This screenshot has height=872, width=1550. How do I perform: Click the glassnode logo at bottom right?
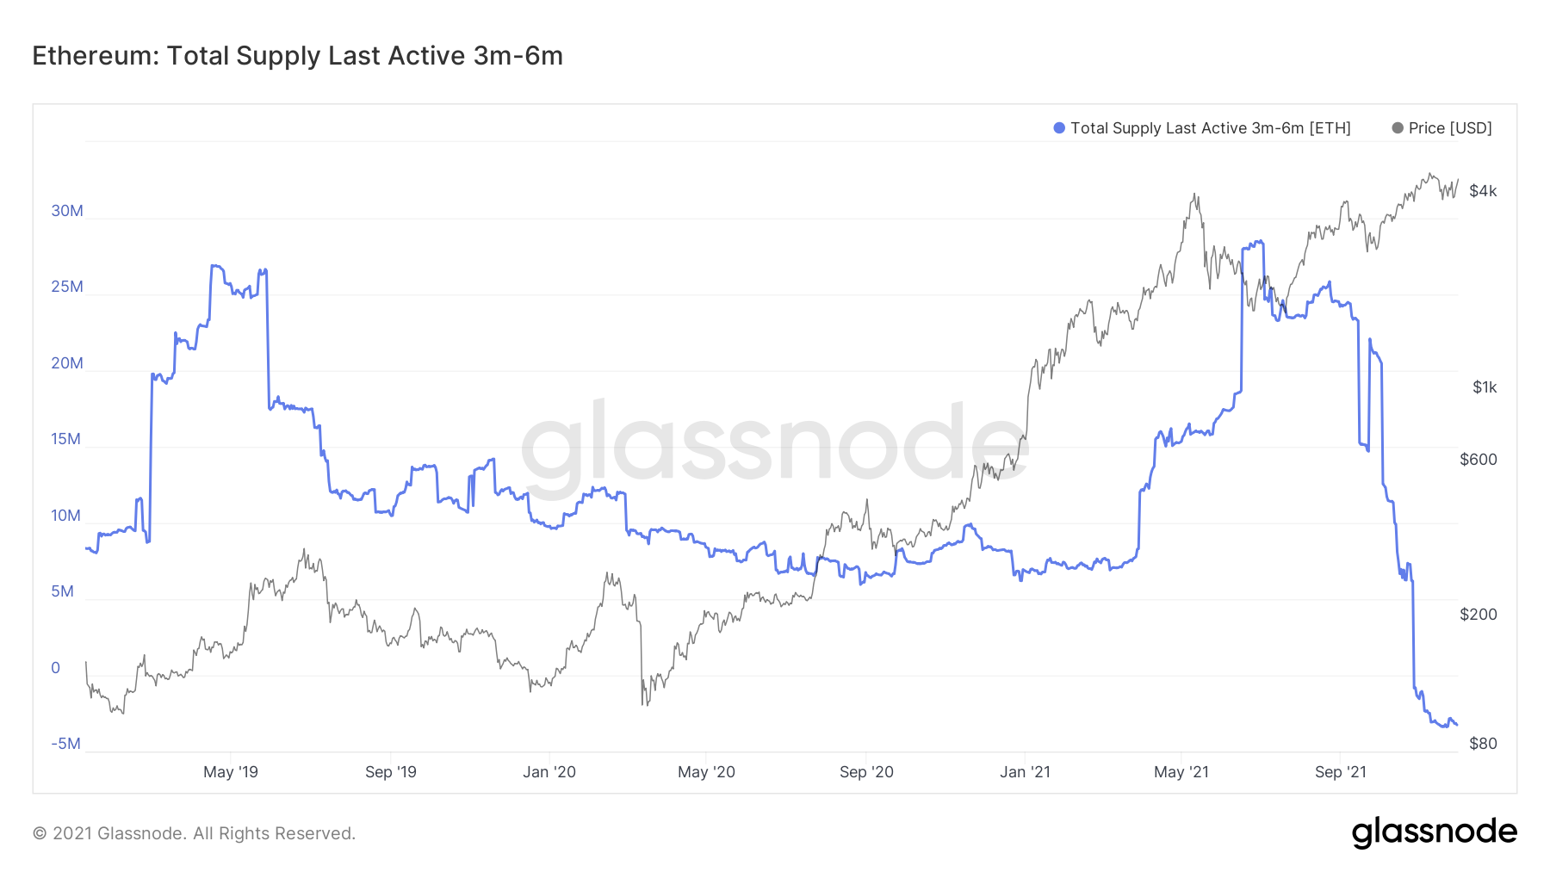point(1434,832)
